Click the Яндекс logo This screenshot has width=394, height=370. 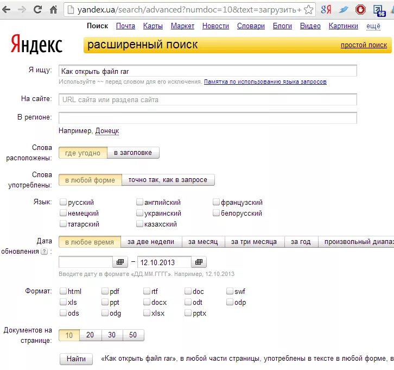(x=36, y=44)
